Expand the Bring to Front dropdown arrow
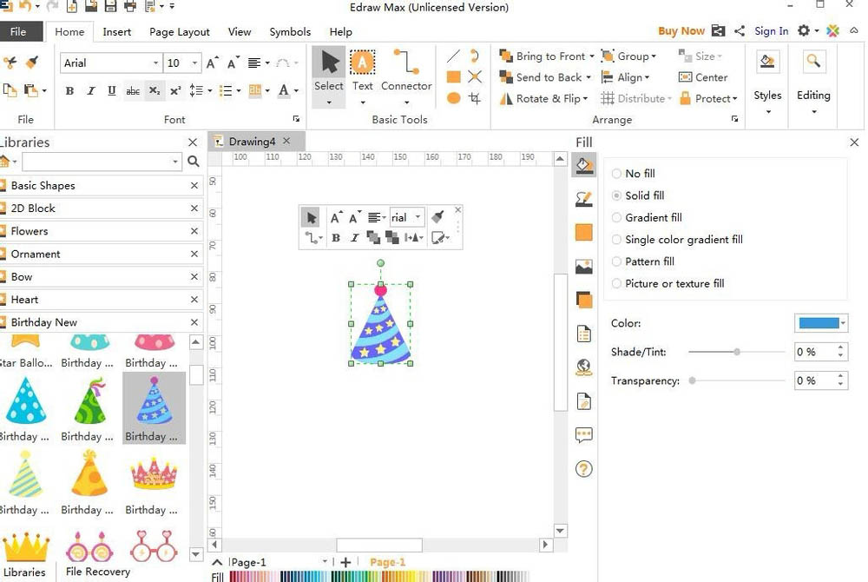The height and width of the screenshot is (582, 868). click(x=591, y=56)
